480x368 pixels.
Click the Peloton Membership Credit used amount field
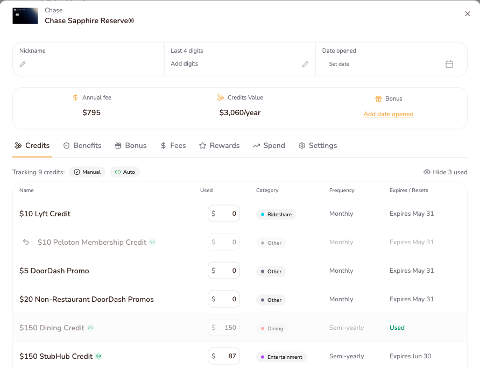(224, 242)
